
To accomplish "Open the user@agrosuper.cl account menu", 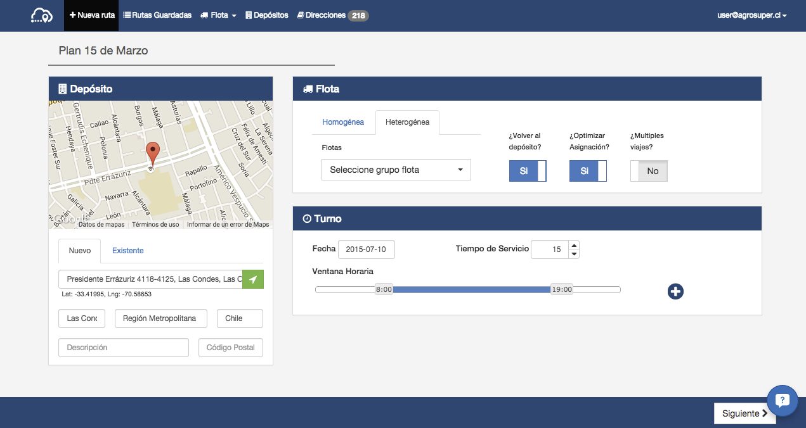I will [751, 15].
